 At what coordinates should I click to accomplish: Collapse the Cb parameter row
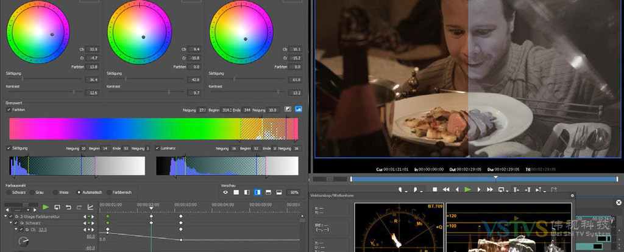[16, 229]
